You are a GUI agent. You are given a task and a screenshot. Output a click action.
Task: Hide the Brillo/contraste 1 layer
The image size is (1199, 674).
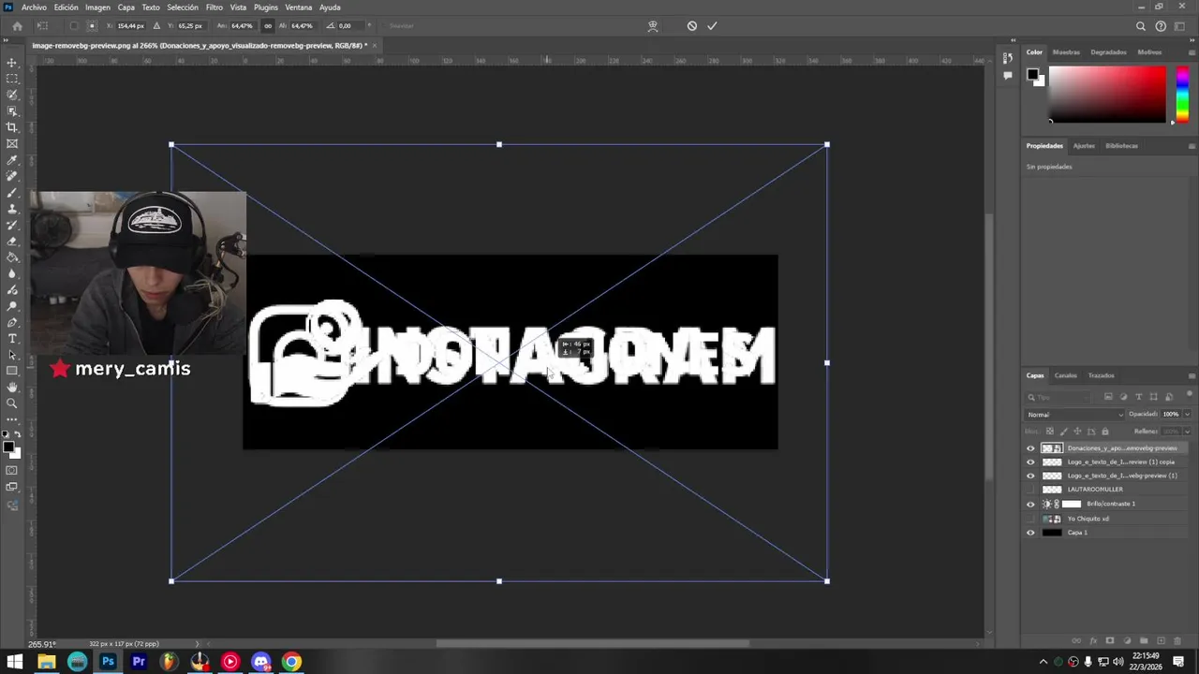click(x=1031, y=504)
